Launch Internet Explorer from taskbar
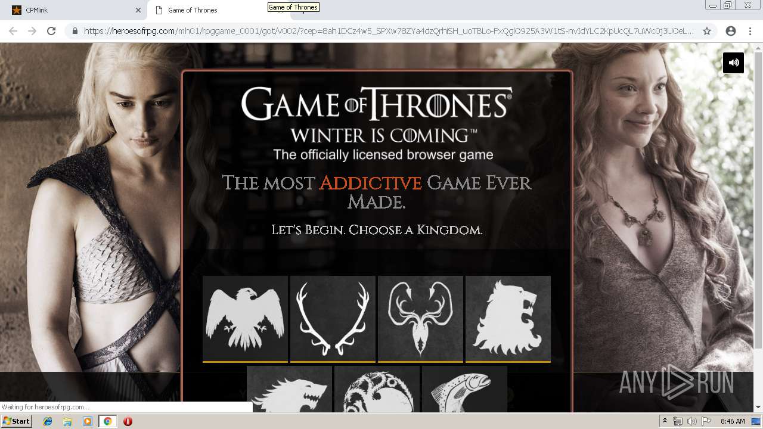Viewport: 763px width, 429px height. [48, 421]
